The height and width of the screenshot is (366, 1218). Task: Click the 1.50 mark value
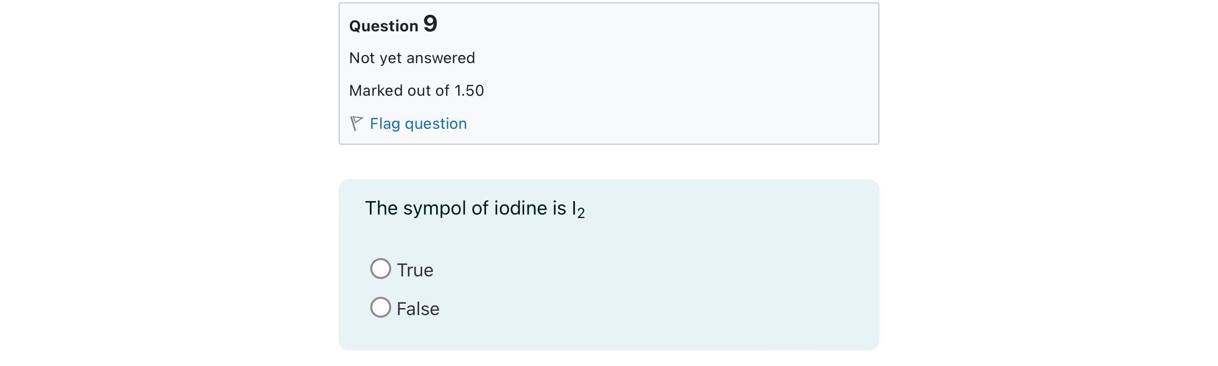click(x=469, y=91)
